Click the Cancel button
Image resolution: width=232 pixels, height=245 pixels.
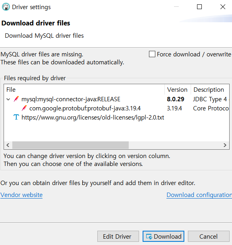(x=209, y=236)
